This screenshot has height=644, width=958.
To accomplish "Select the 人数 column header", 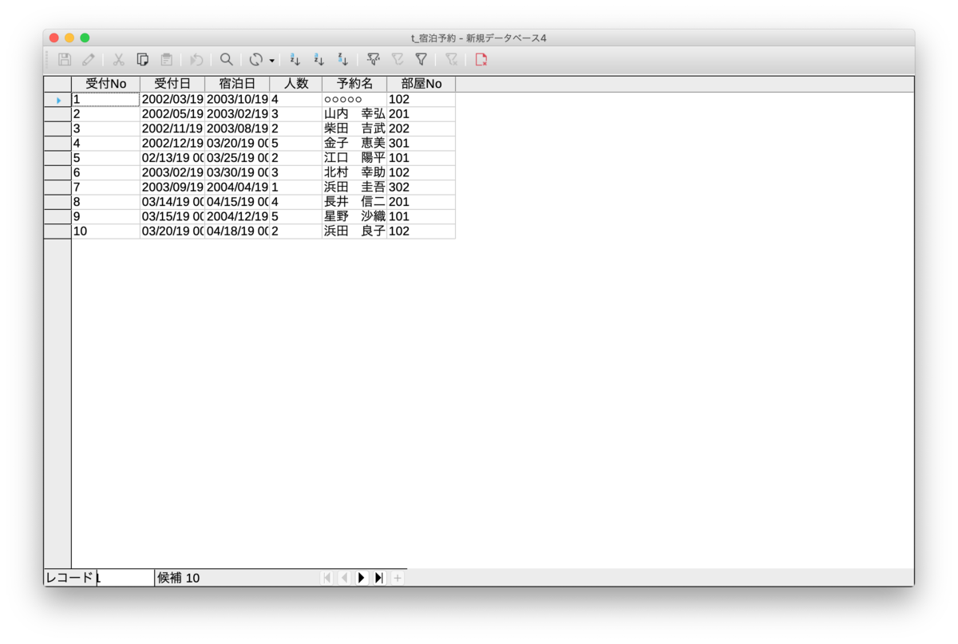I will pos(296,84).
